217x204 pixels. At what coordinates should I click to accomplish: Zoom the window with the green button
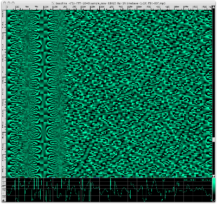(x=13, y=3)
